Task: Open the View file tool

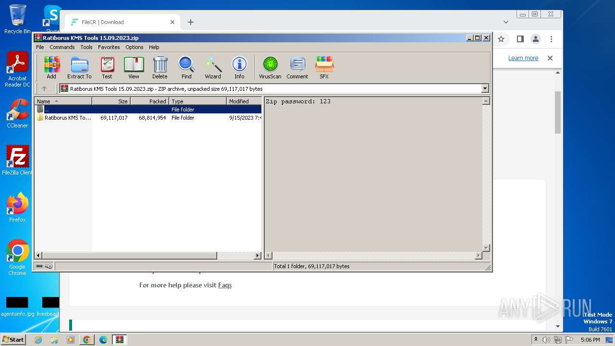Action: (x=134, y=67)
